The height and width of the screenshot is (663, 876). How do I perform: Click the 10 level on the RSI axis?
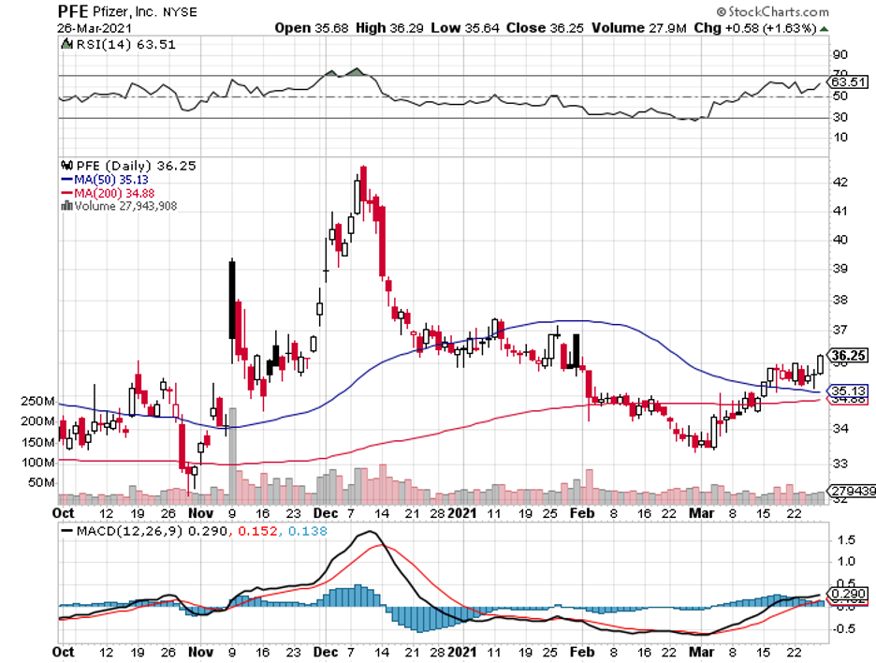[839, 138]
